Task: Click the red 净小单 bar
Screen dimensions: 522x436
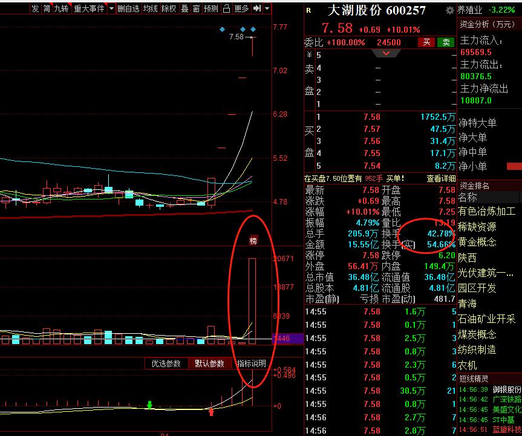Action: click(x=514, y=166)
